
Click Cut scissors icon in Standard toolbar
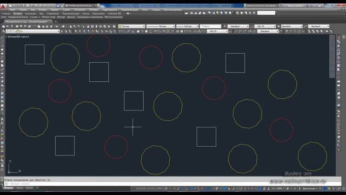coord(35,27)
